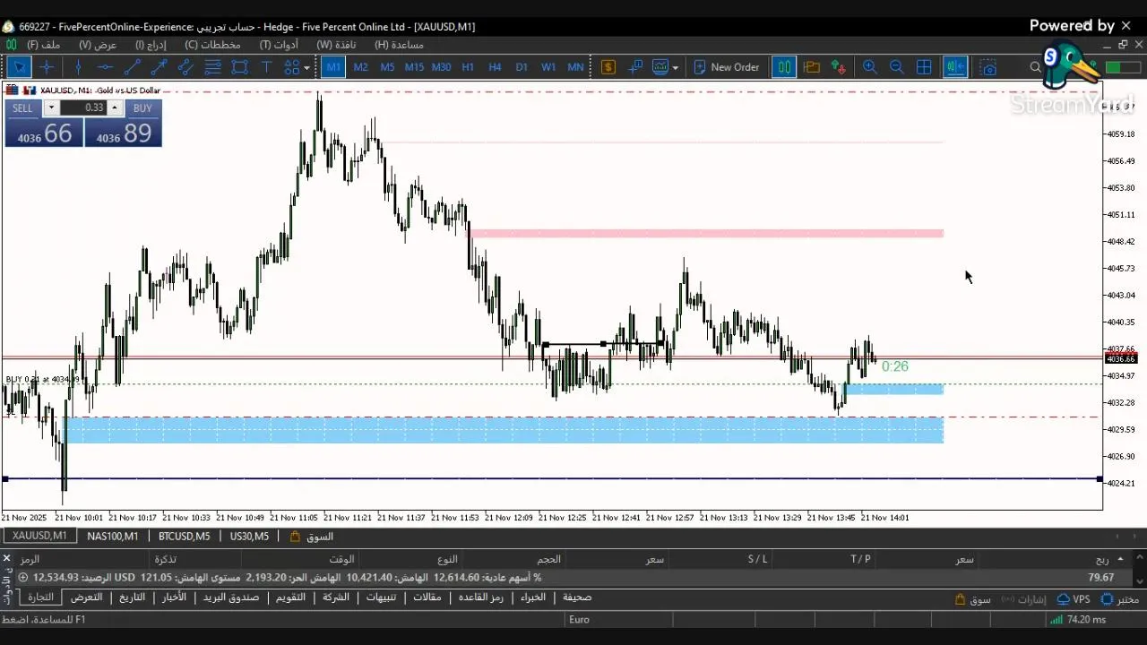The width and height of the screenshot is (1147, 645).
Task: Tile chart windows grid icon
Action: click(924, 67)
